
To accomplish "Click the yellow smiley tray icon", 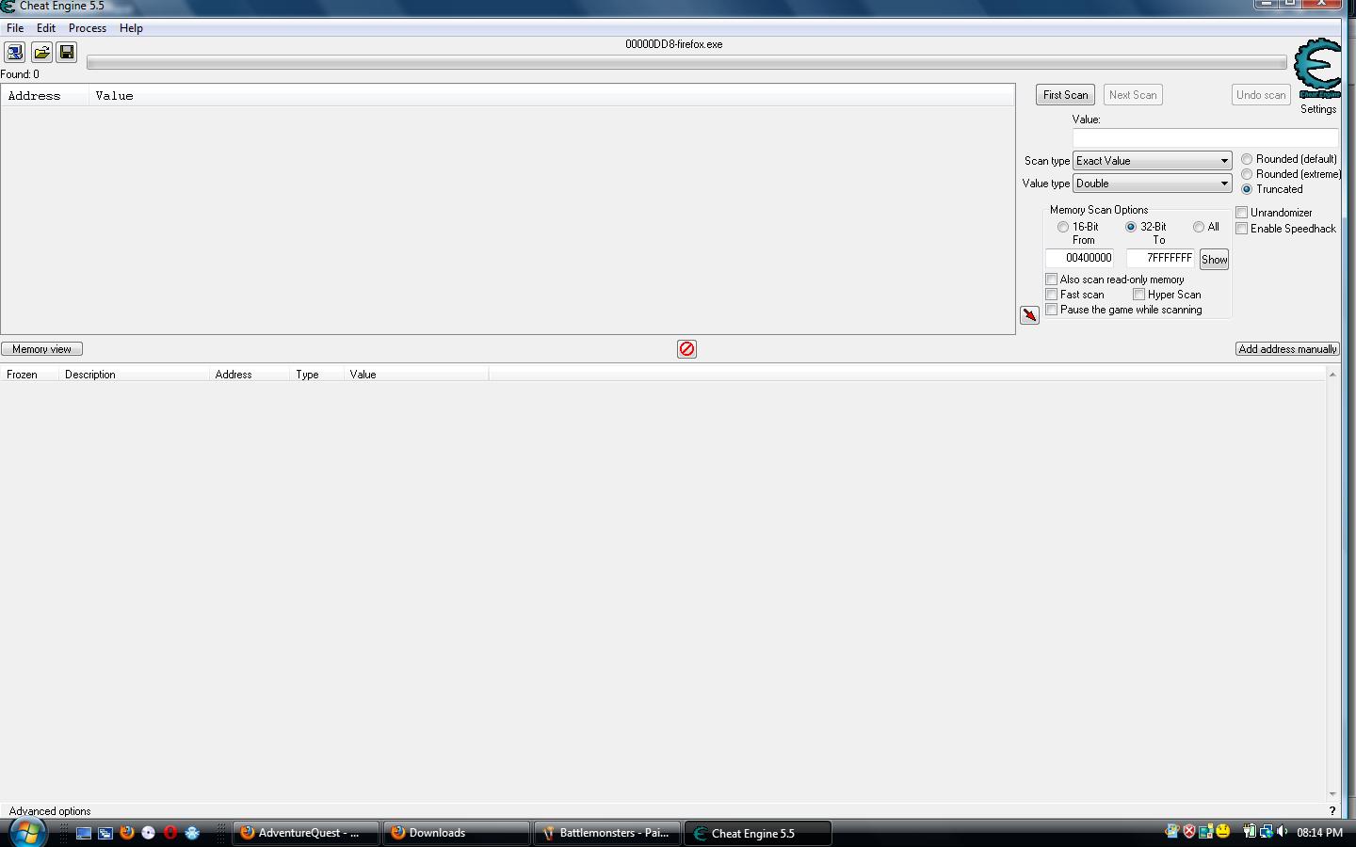I will [x=1223, y=832].
